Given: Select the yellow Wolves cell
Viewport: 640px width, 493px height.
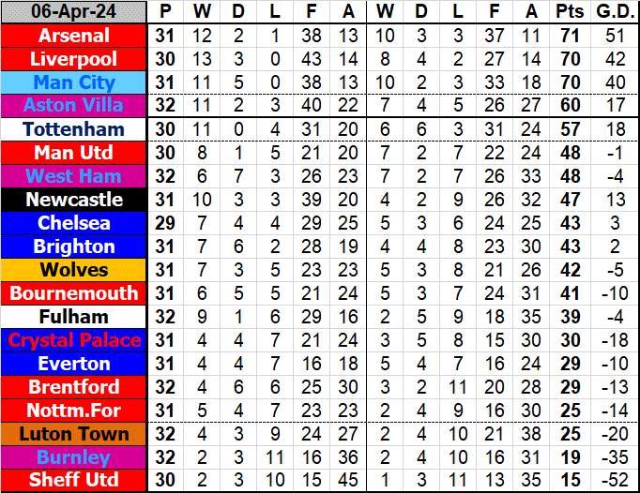Looking at the screenshot, I should tap(74, 270).
